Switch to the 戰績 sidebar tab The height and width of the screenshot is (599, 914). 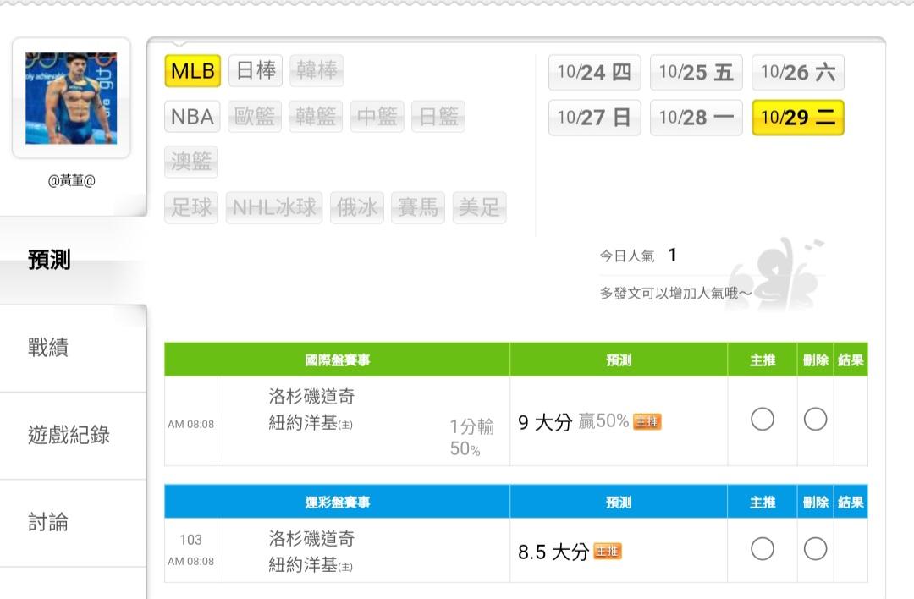pos(49,347)
